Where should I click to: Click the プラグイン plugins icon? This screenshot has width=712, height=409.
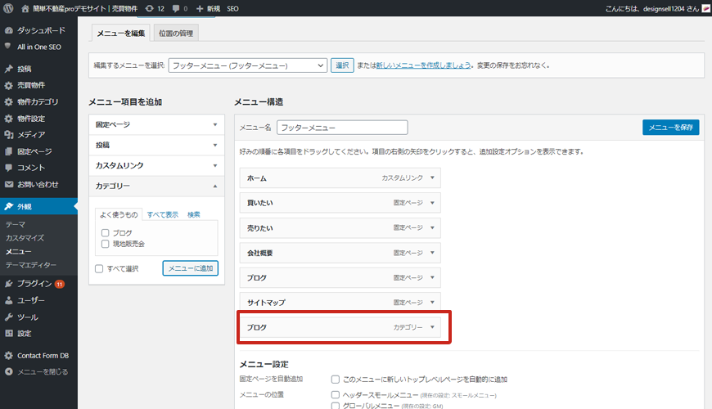9,284
